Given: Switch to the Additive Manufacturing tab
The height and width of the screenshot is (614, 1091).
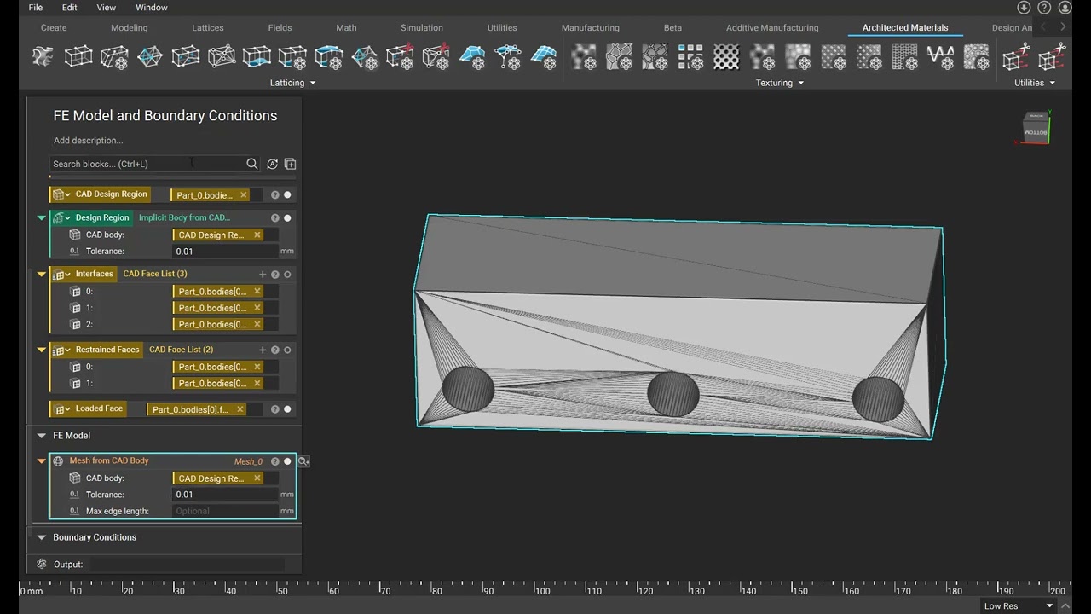Looking at the screenshot, I should tap(772, 28).
